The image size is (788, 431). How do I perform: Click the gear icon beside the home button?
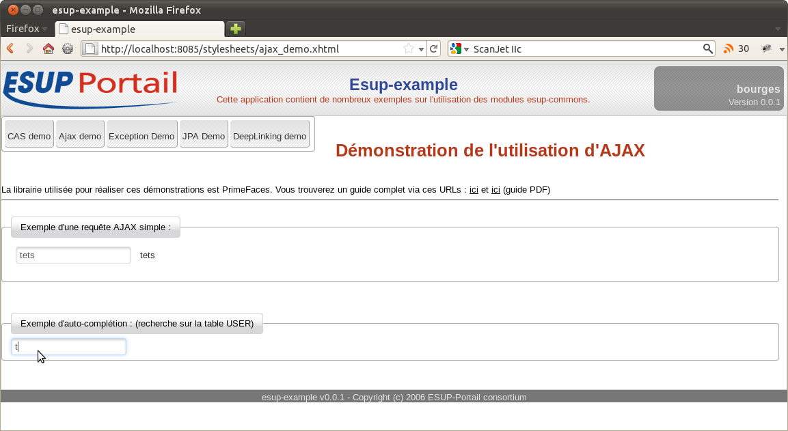68,48
